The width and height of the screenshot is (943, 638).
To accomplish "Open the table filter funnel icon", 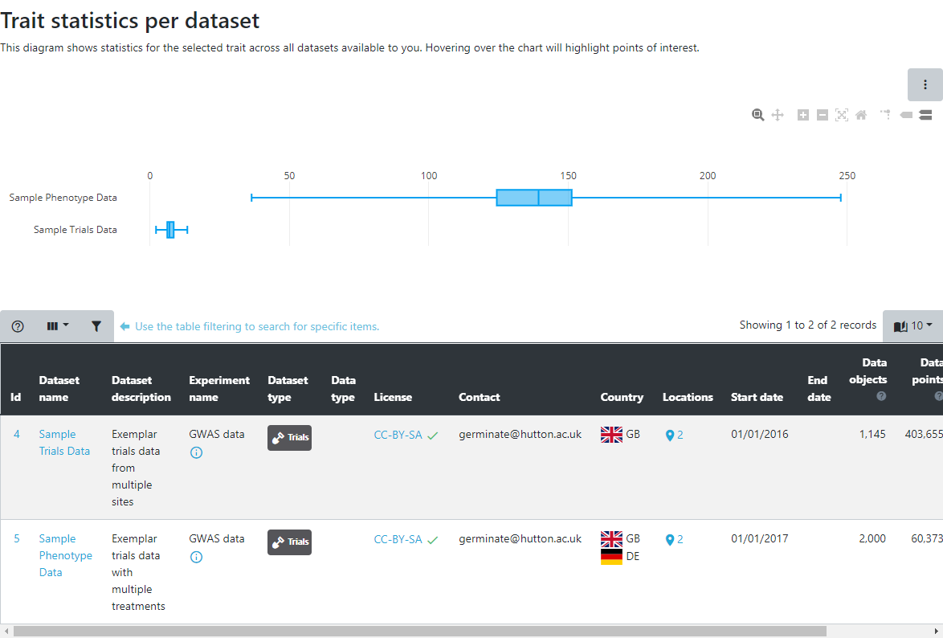I will [96, 326].
